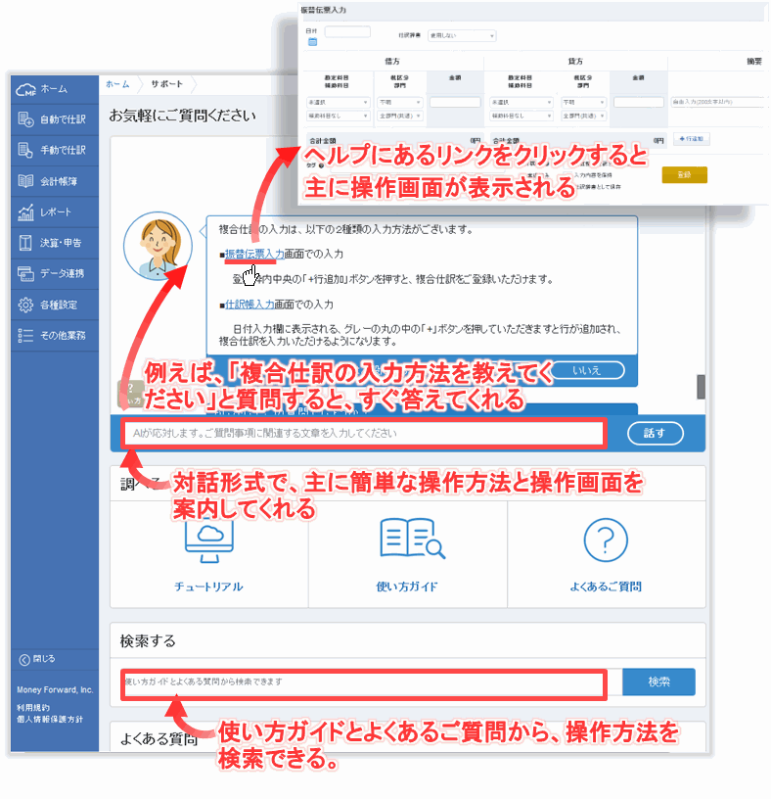Click the yellow 登録 button

tap(685, 174)
